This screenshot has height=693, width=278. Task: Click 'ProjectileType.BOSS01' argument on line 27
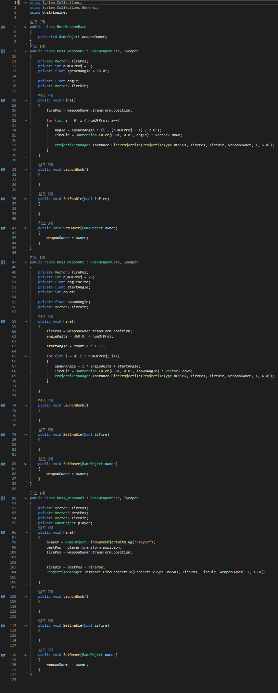pos(165,145)
